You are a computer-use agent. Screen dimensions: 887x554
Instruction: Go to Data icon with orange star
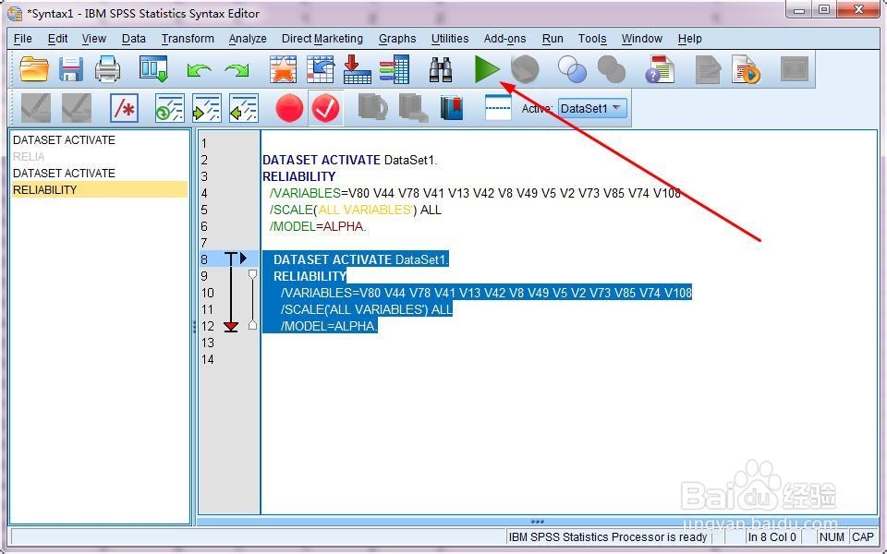click(x=284, y=69)
